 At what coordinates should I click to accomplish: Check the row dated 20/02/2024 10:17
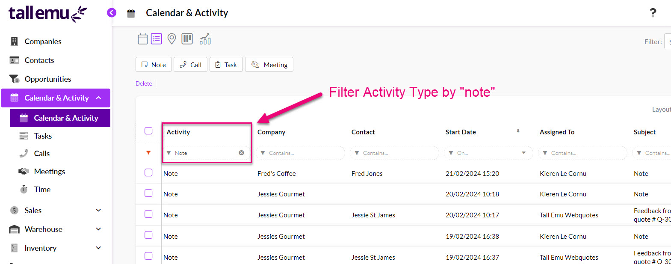click(148, 214)
